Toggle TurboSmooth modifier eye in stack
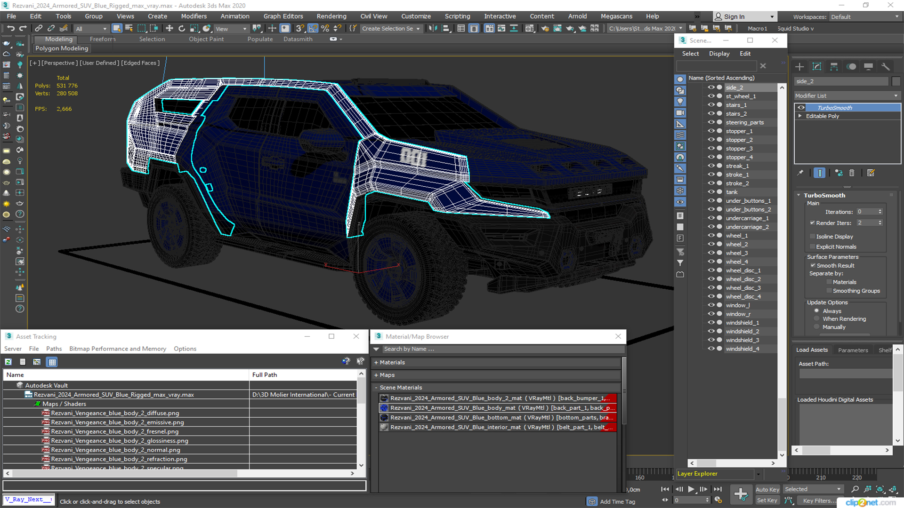The image size is (904, 508). (x=801, y=108)
